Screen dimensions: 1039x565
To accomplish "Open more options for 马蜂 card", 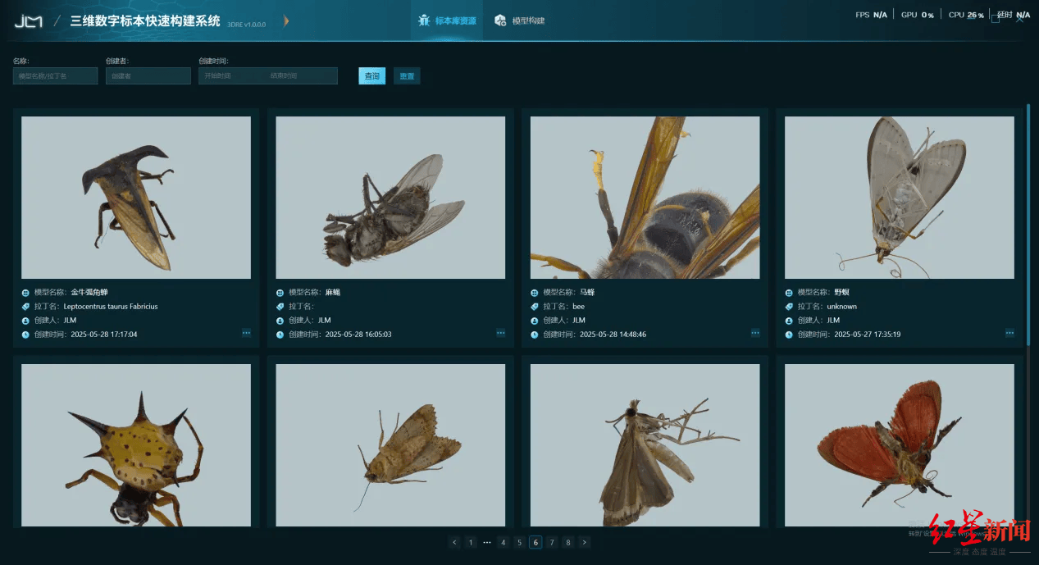I will 755,333.
